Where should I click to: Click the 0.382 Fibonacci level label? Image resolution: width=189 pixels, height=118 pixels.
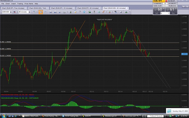[x=5, y=42]
